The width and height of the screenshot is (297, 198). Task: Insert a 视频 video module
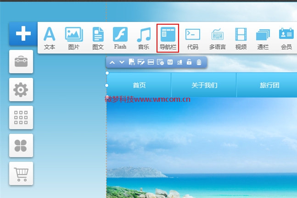tap(241, 38)
